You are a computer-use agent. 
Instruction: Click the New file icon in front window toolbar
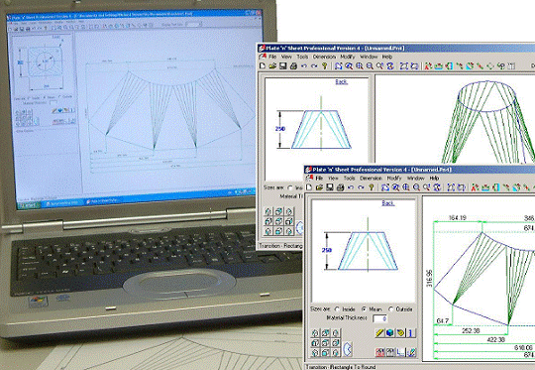[x=309, y=187]
